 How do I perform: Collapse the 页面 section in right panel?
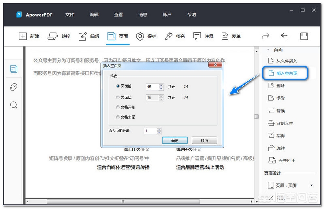pyautogui.click(x=268, y=49)
